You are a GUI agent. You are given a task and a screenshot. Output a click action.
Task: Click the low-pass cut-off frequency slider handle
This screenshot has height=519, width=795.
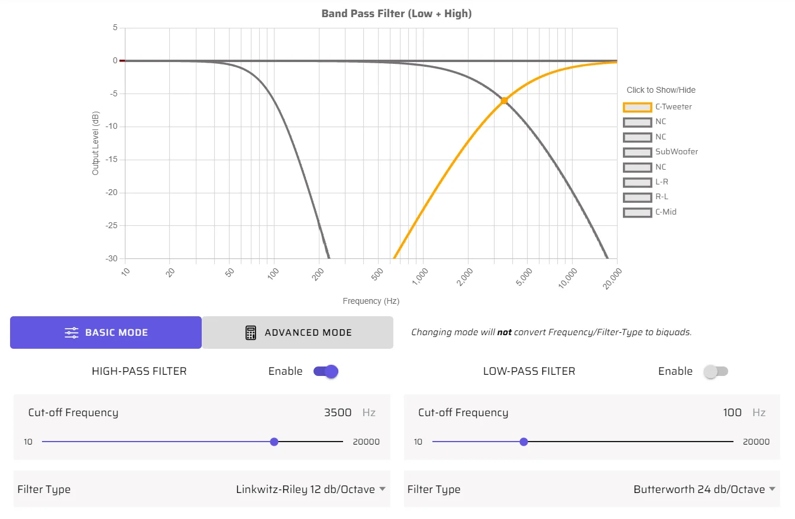click(x=523, y=442)
